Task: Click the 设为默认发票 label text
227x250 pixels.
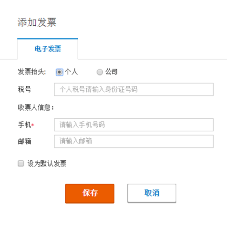Action: [x=47, y=164]
